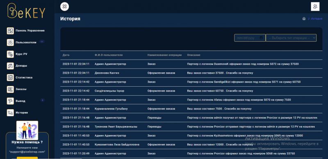The width and height of the screenshot is (328, 159).
Task: Click the История sidebar icon
Action: [x=10, y=113]
